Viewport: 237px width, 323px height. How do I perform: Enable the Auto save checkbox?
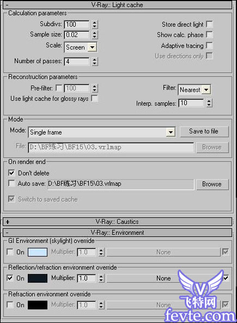(x=11, y=183)
